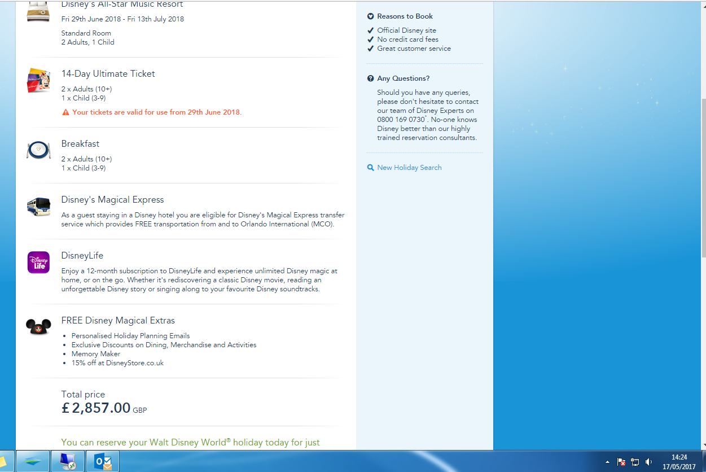Click the reserve your Walt Disney World holiday text
This screenshot has width=706, height=472.
pyautogui.click(x=191, y=443)
